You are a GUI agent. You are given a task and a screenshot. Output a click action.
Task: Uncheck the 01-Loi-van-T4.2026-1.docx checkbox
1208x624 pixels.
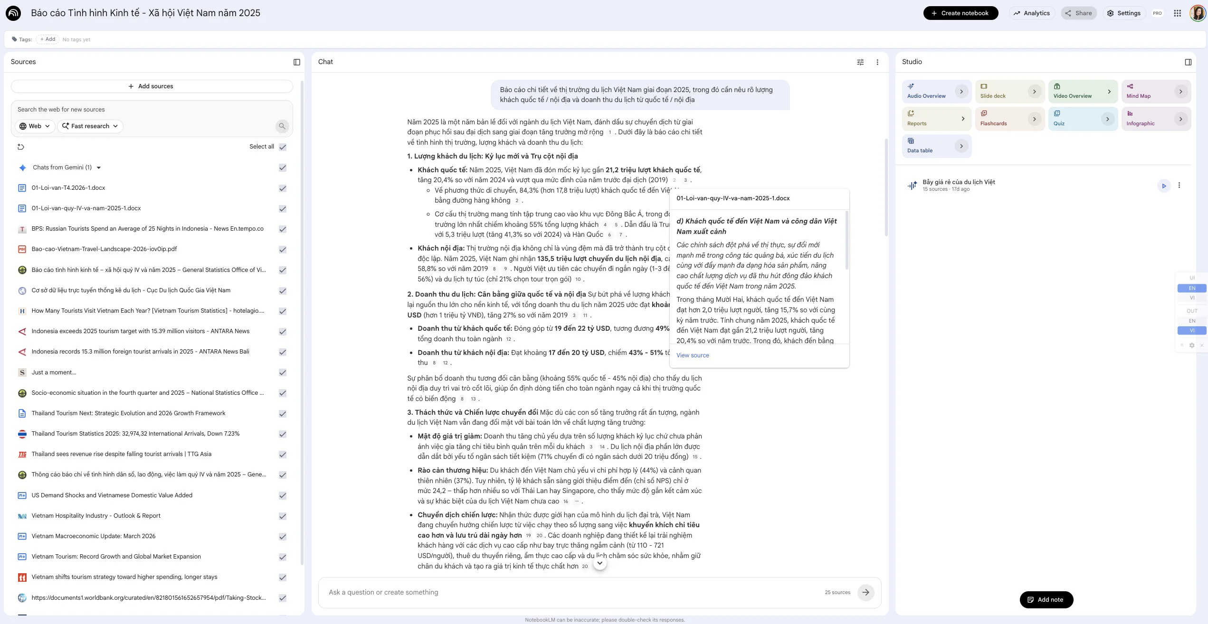[x=283, y=188]
